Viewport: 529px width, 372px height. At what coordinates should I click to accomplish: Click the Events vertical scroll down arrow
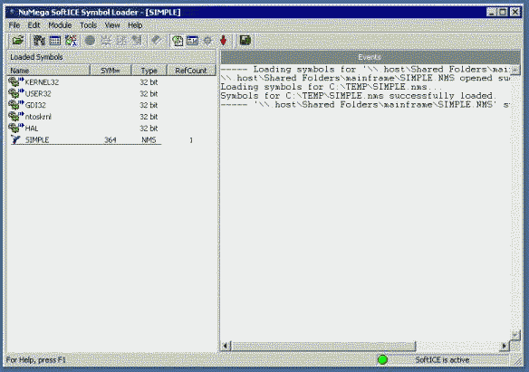(515, 335)
